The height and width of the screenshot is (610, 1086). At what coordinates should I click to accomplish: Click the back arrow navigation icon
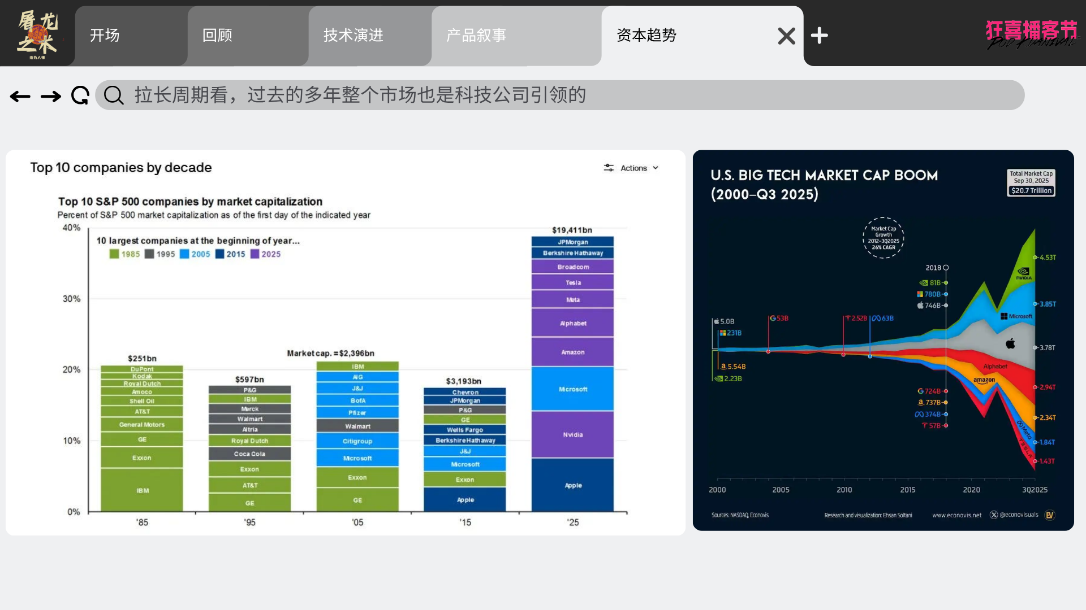tap(20, 97)
